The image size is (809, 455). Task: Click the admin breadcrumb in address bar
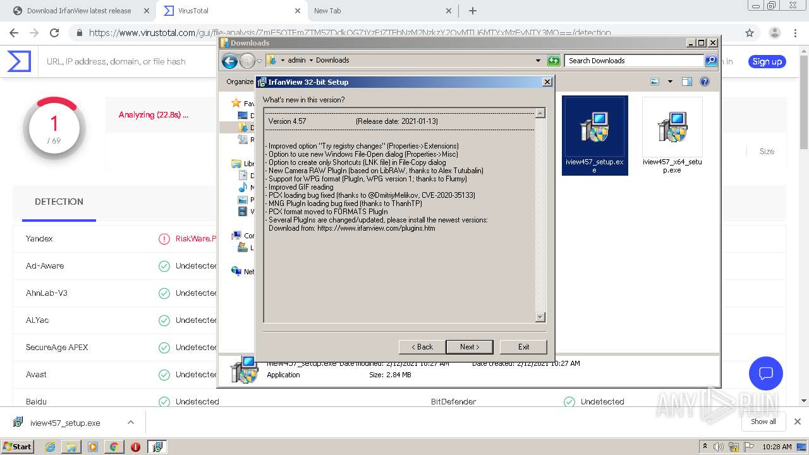point(296,61)
